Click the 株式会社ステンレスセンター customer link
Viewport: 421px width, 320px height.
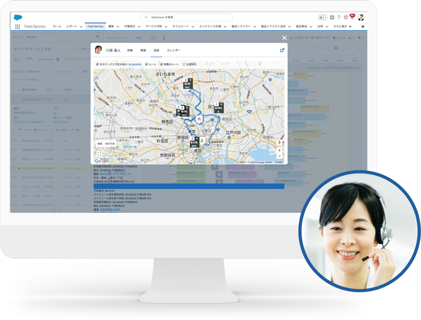tap(116, 174)
